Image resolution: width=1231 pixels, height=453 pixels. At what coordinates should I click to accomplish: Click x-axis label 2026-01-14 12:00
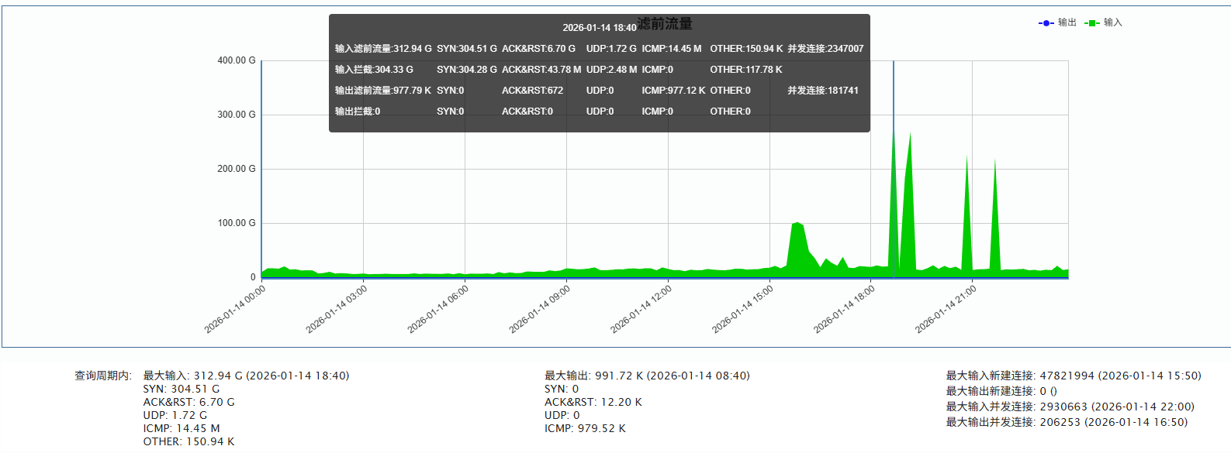coord(641,309)
